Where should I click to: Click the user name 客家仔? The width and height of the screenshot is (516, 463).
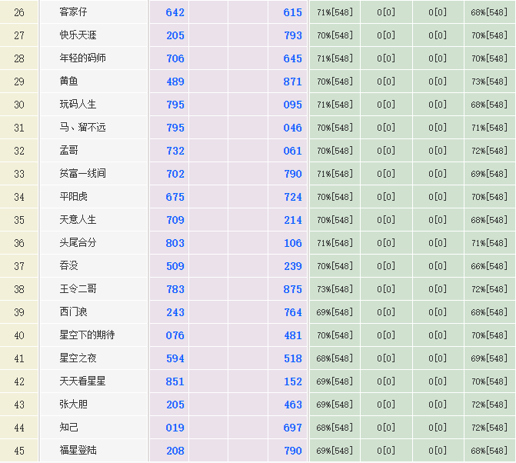click(x=74, y=12)
